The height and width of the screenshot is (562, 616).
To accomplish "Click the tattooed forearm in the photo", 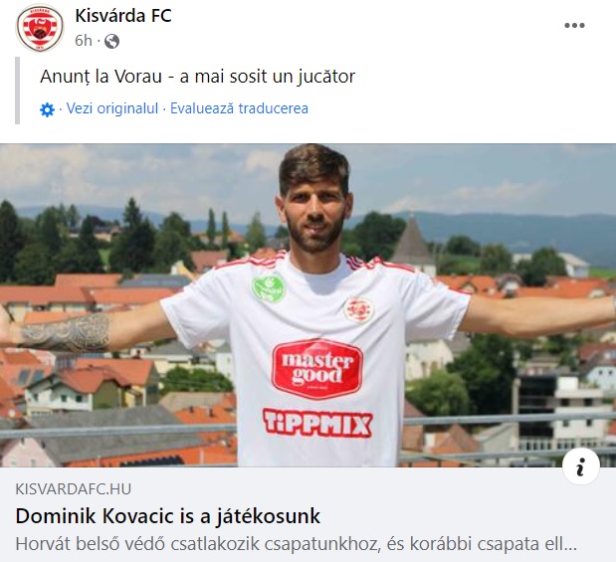I will [65, 333].
